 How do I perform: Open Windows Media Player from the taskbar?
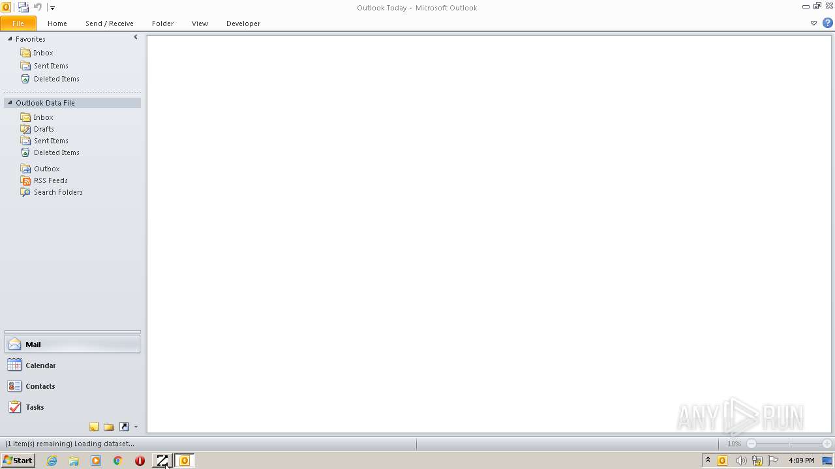point(96,461)
